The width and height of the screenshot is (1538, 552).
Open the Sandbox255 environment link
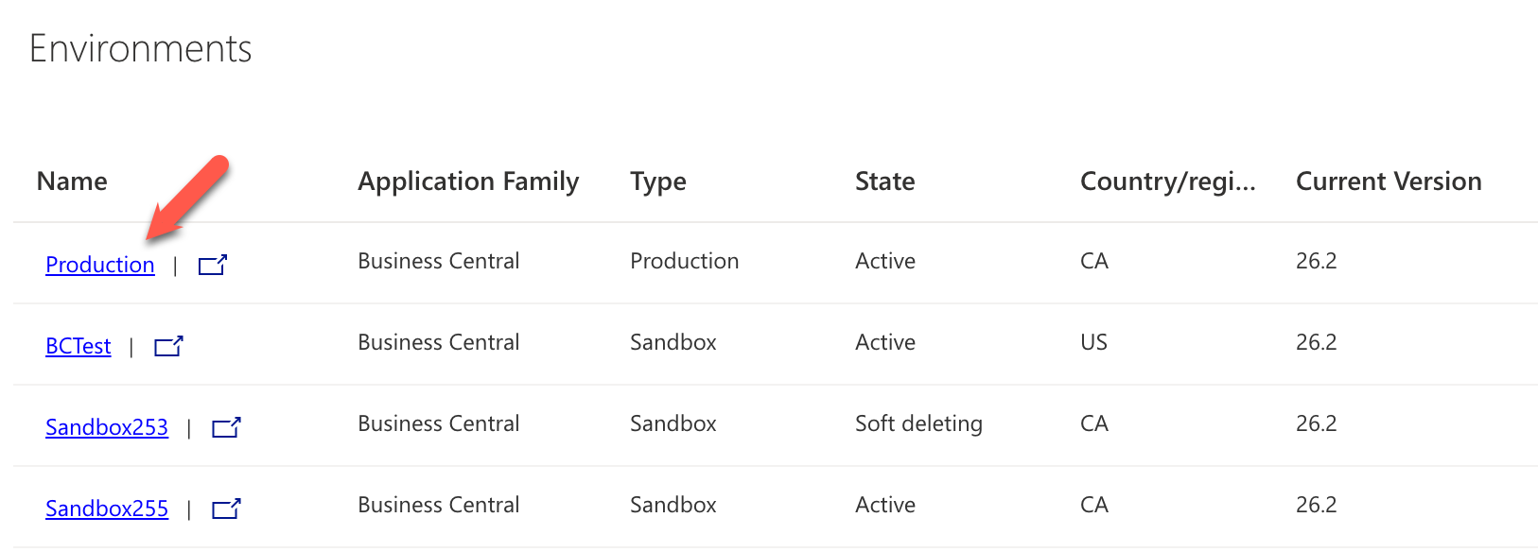(x=107, y=509)
